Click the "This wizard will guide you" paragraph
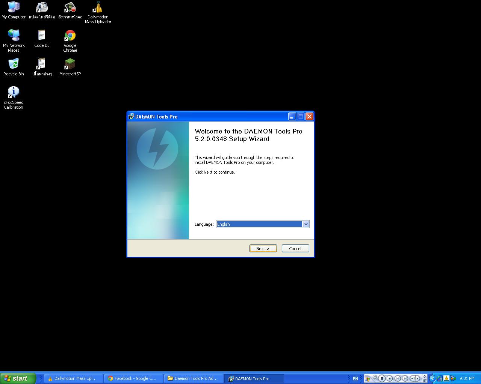Image resolution: width=481 pixels, height=384 pixels. pos(245,160)
